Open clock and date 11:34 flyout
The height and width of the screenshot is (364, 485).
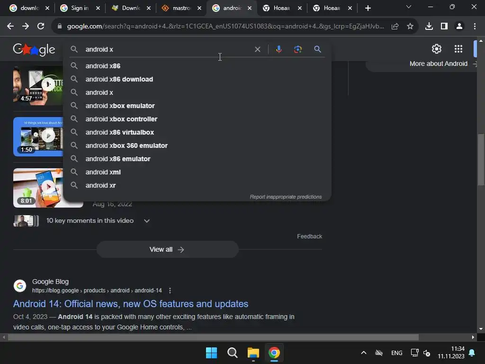coord(451,353)
